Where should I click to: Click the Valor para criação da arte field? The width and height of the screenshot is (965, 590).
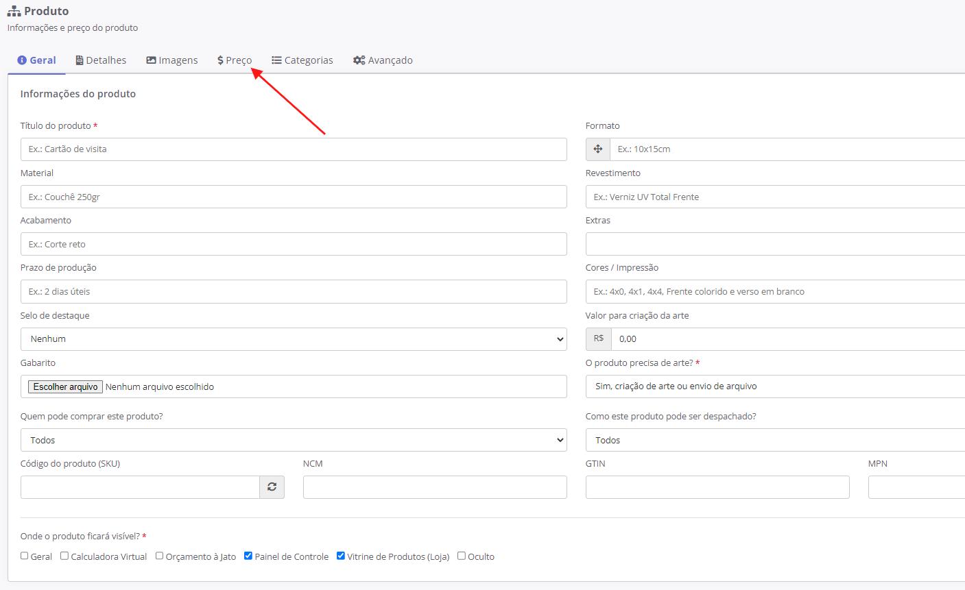(789, 339)
